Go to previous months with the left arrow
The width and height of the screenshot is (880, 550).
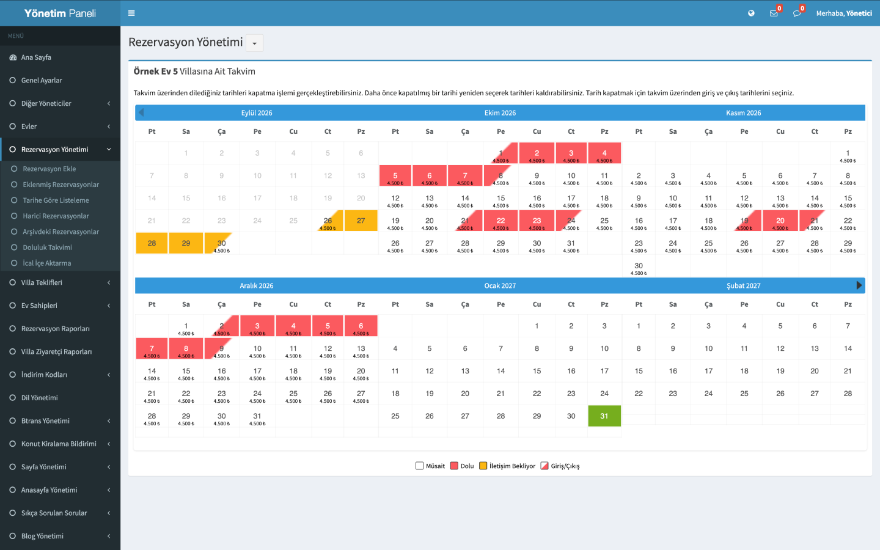pyautogui.click(x=141, y=112)
